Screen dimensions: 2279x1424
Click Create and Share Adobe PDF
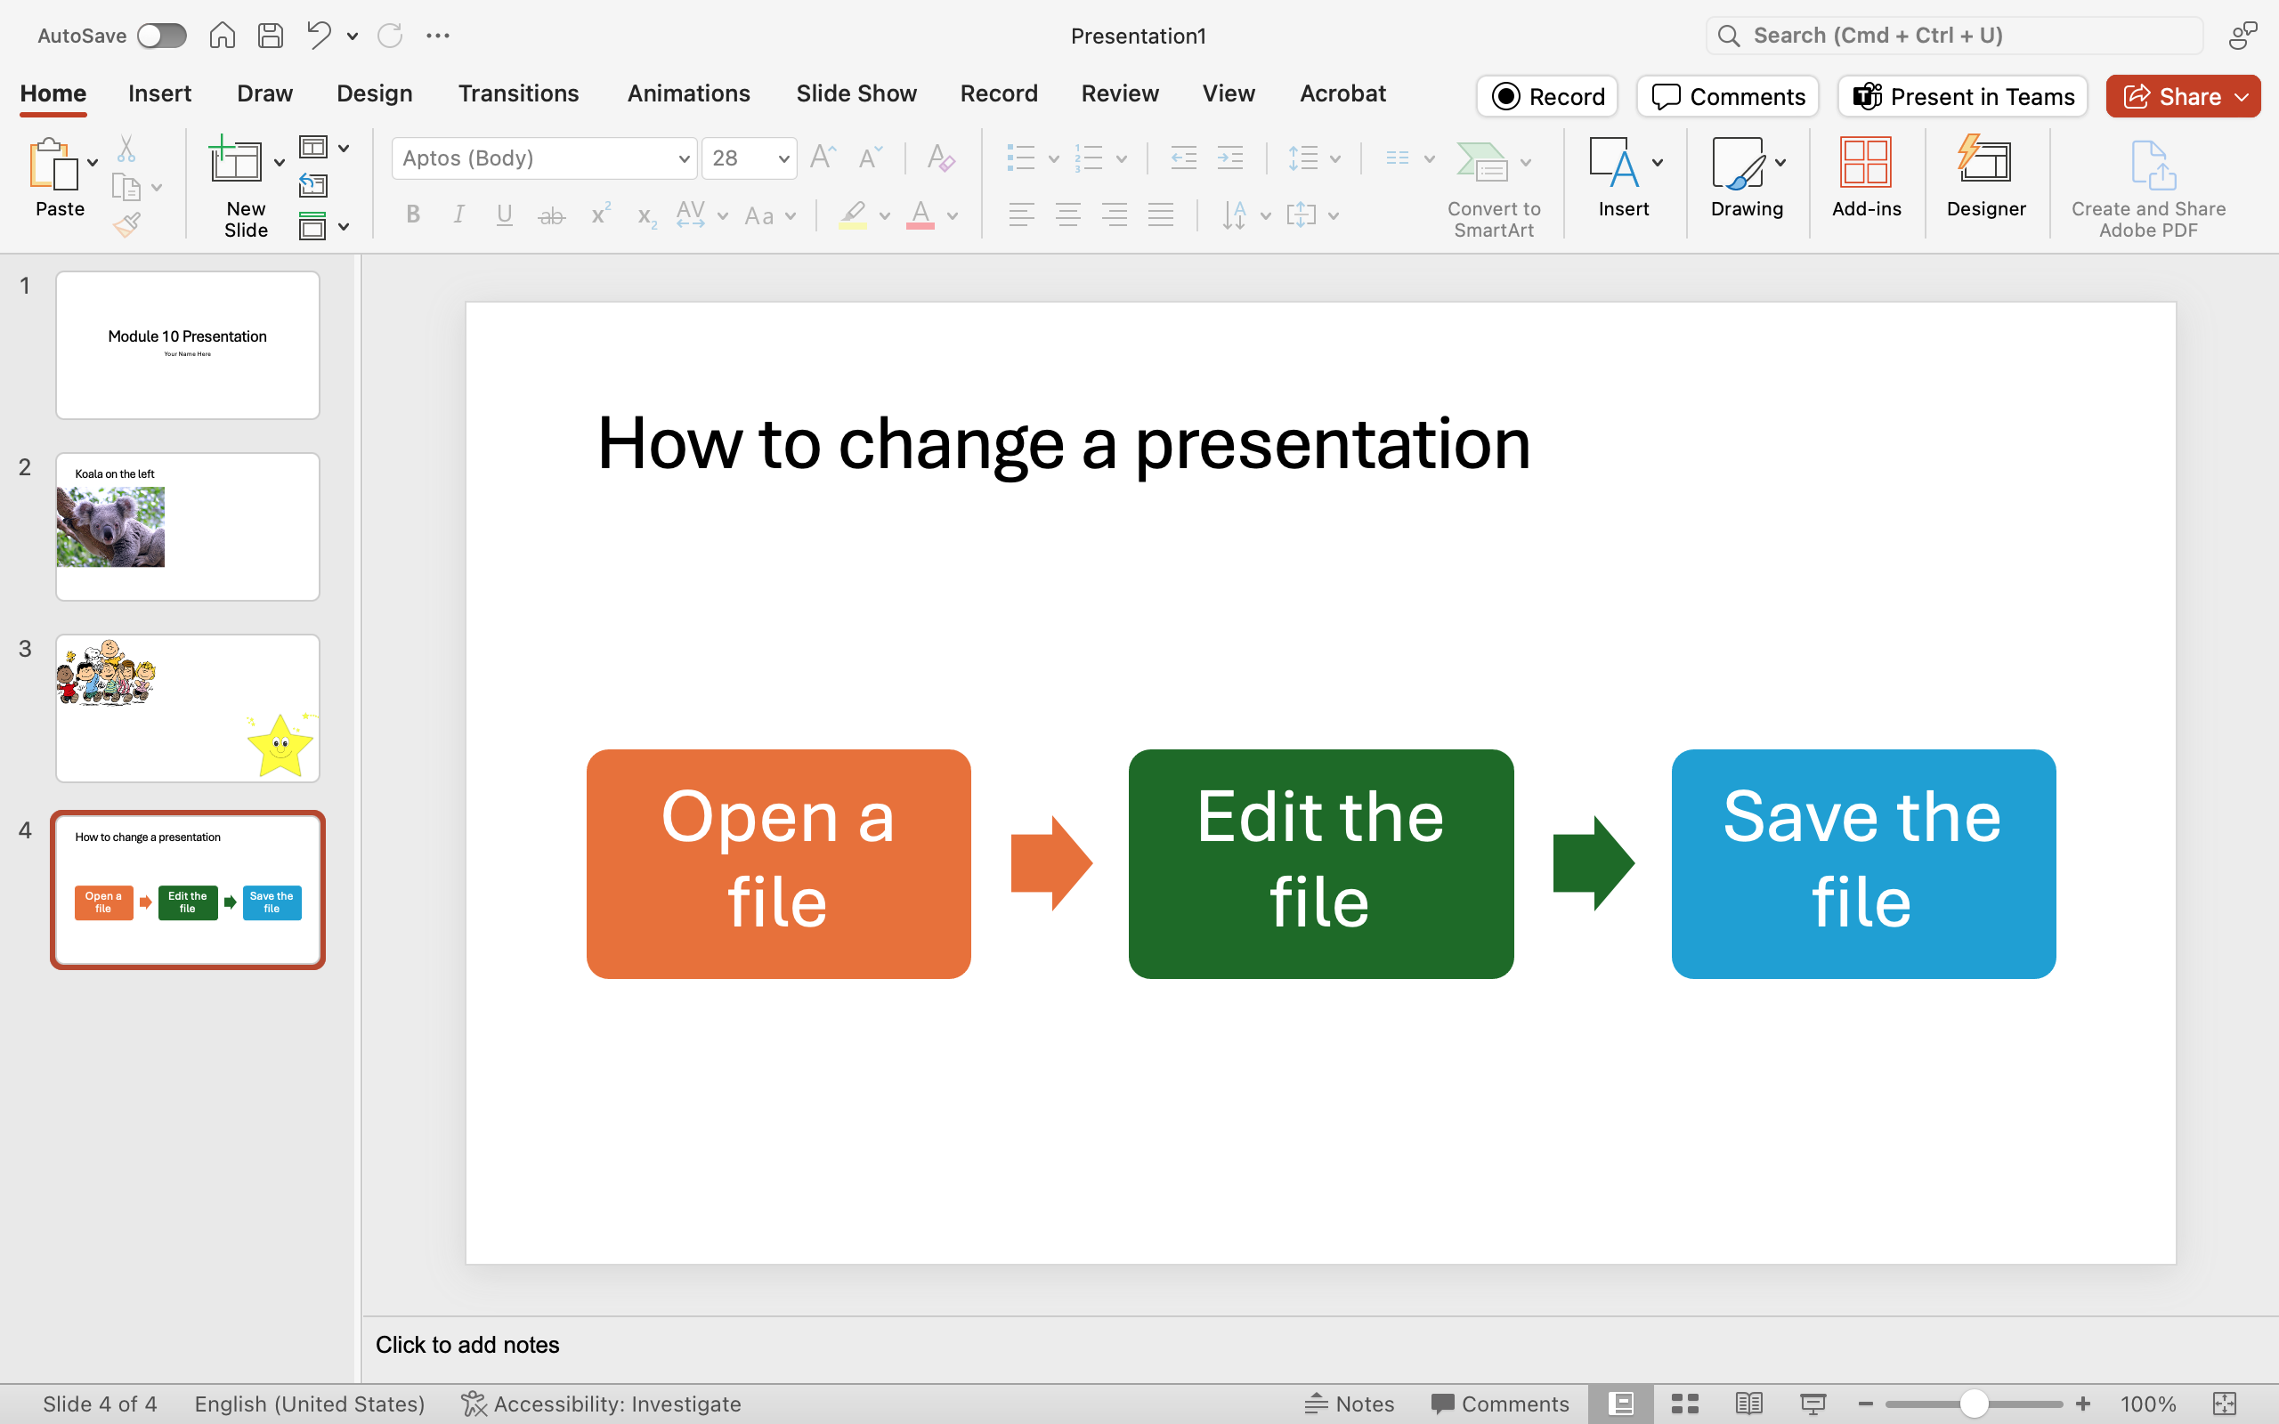pyautogui.click(x=2148, y=190)
